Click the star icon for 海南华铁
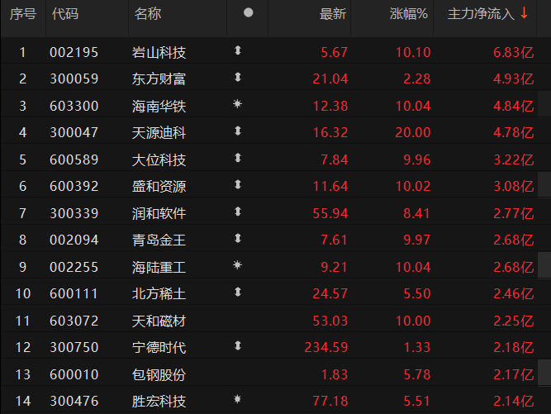551x414 pixels. [238, 103]
